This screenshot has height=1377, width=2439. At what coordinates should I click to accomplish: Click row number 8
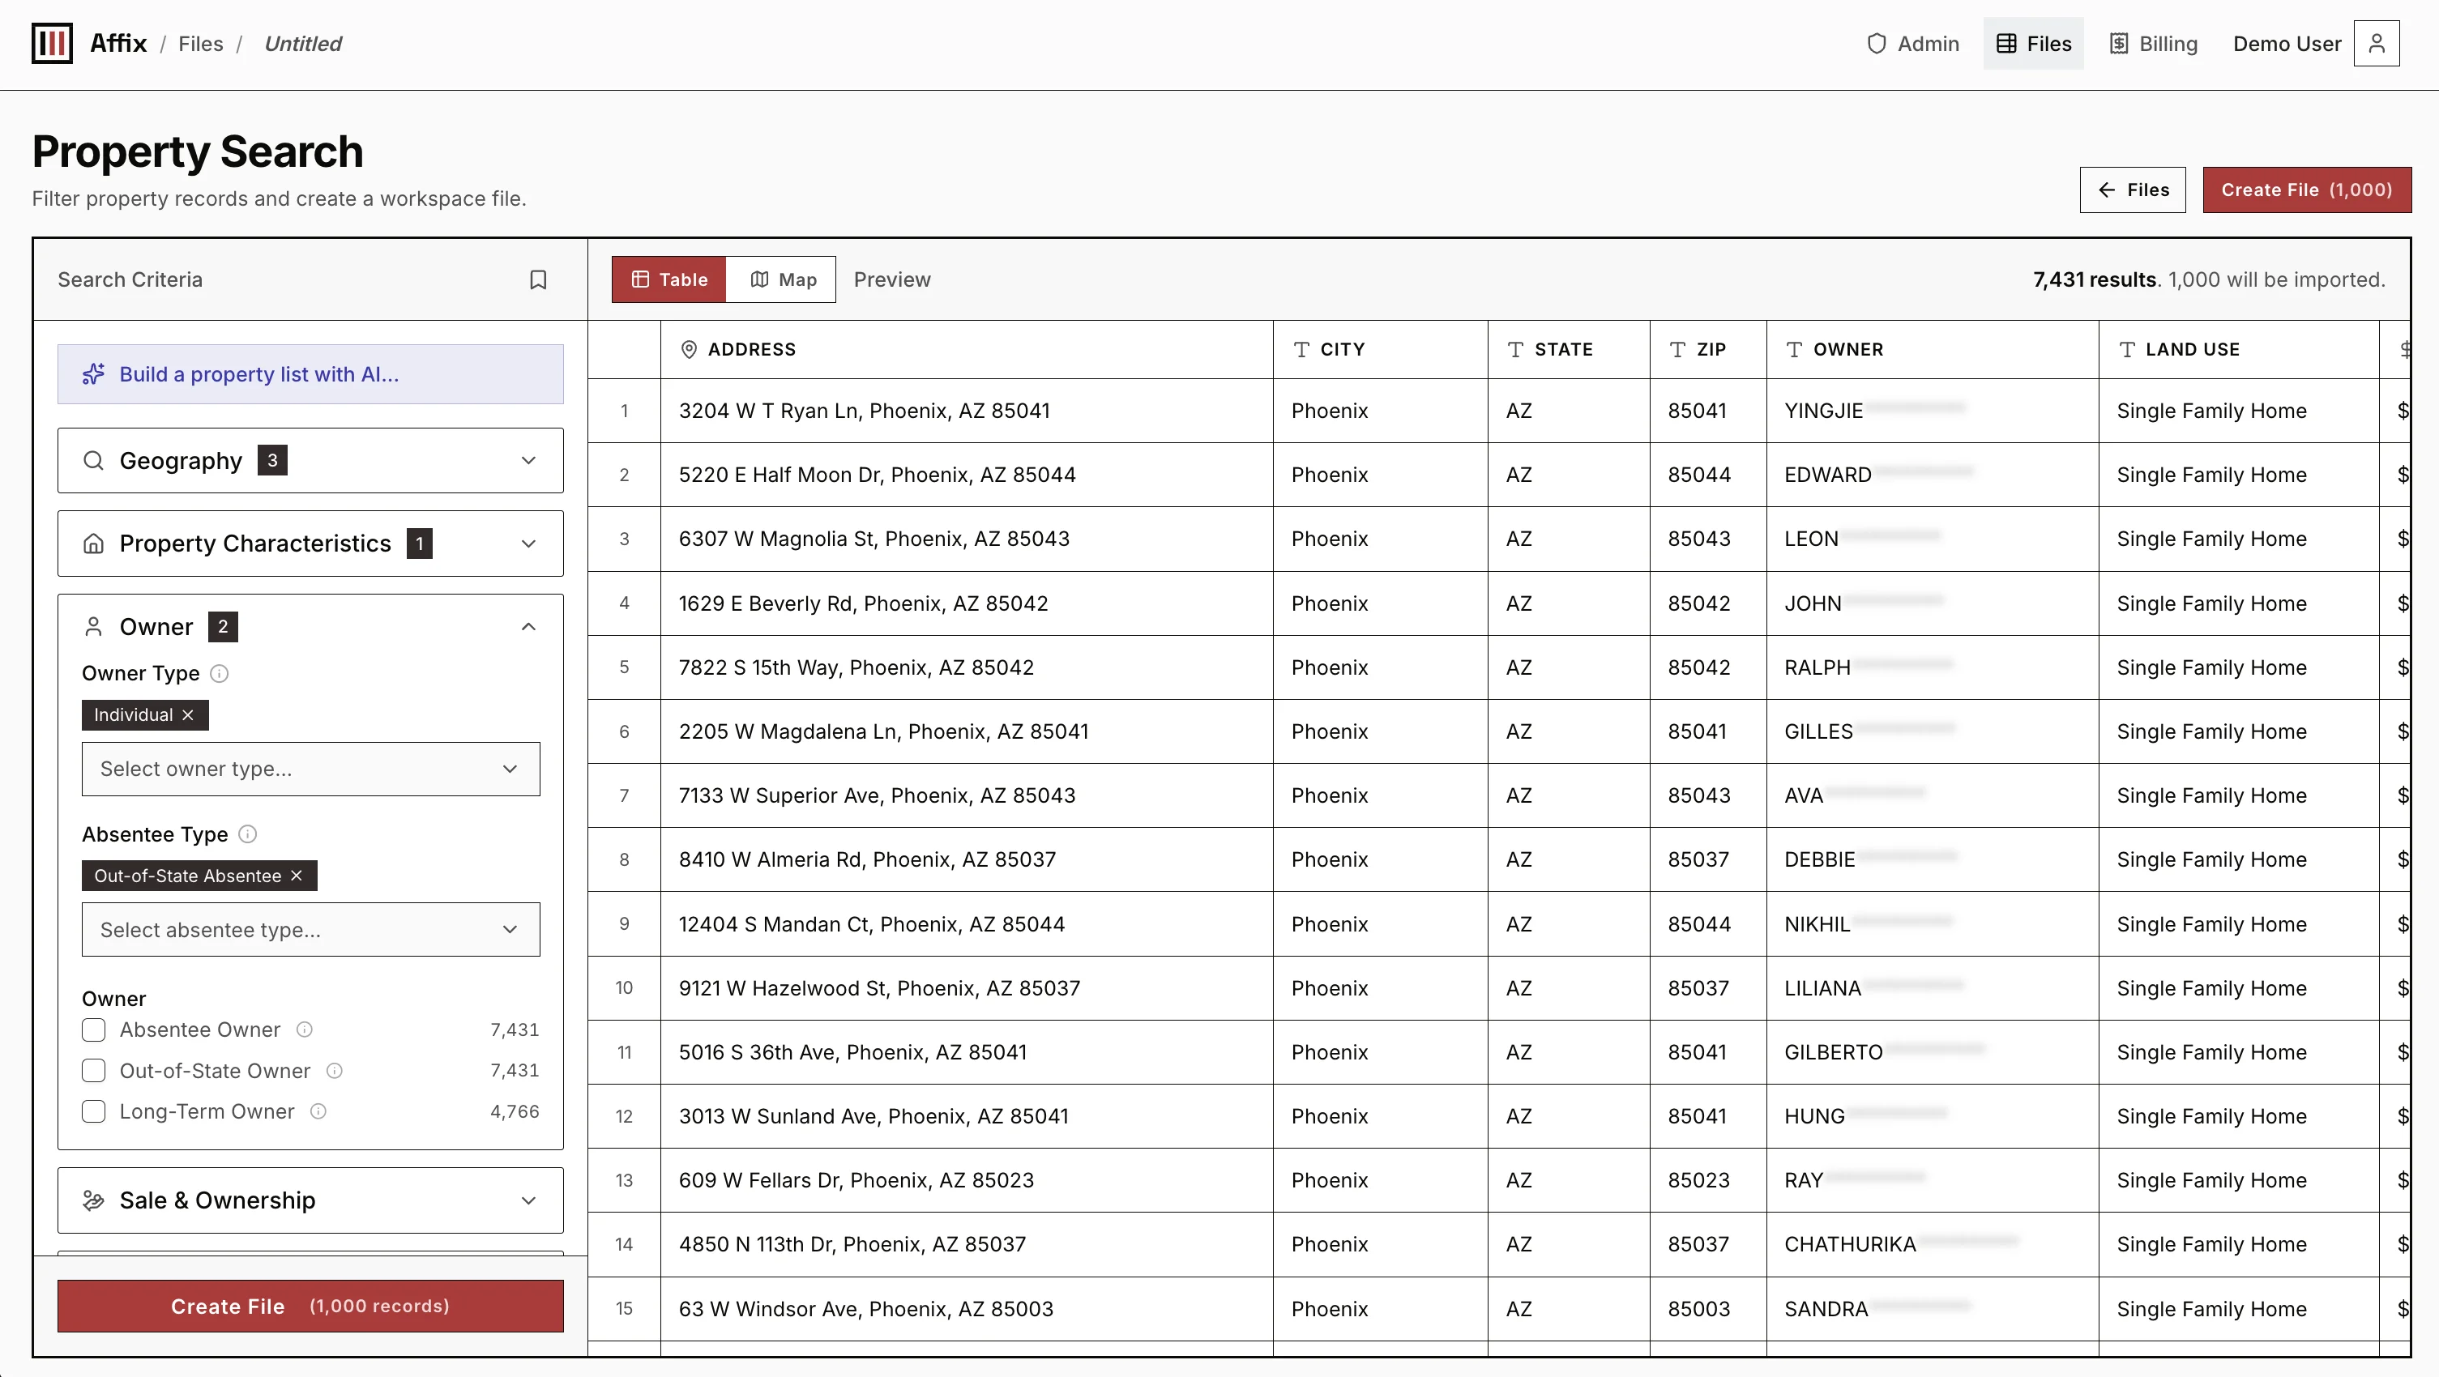624,859
